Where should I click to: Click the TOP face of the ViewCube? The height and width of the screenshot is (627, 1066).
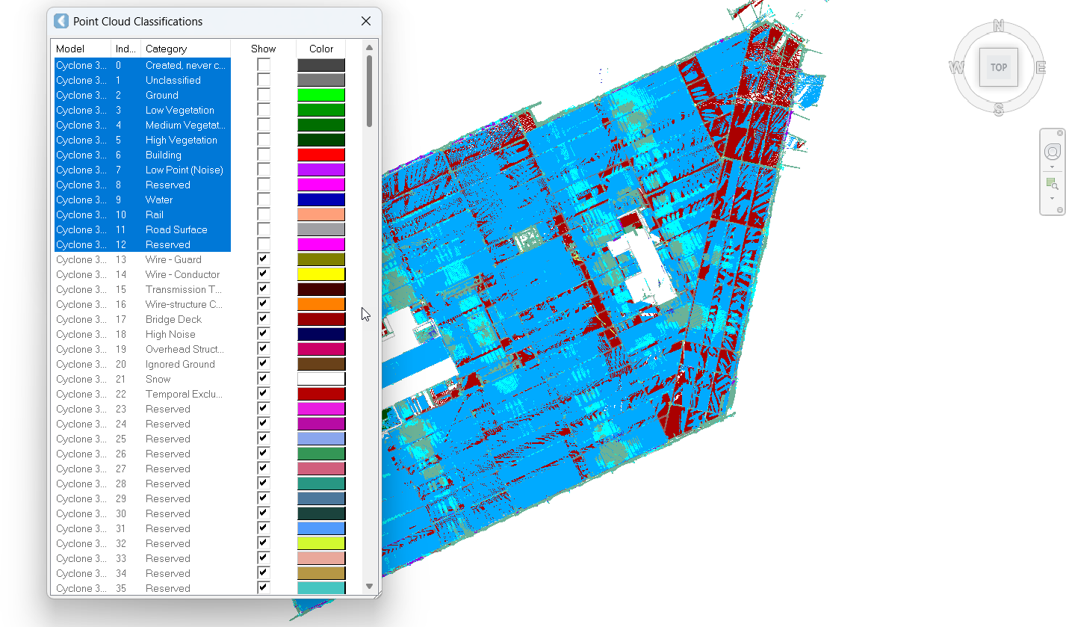998,67
